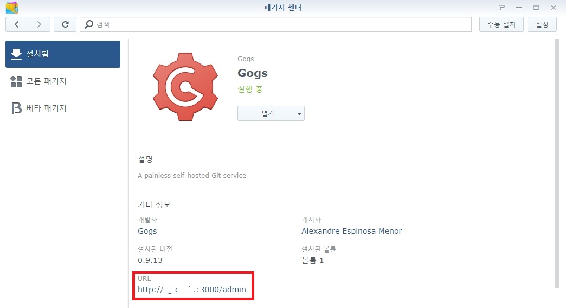The height and width of the screenshot is (308, 566).
Task: Click the beta B icon
Action: pyautogui.click(x=16, y=108)
